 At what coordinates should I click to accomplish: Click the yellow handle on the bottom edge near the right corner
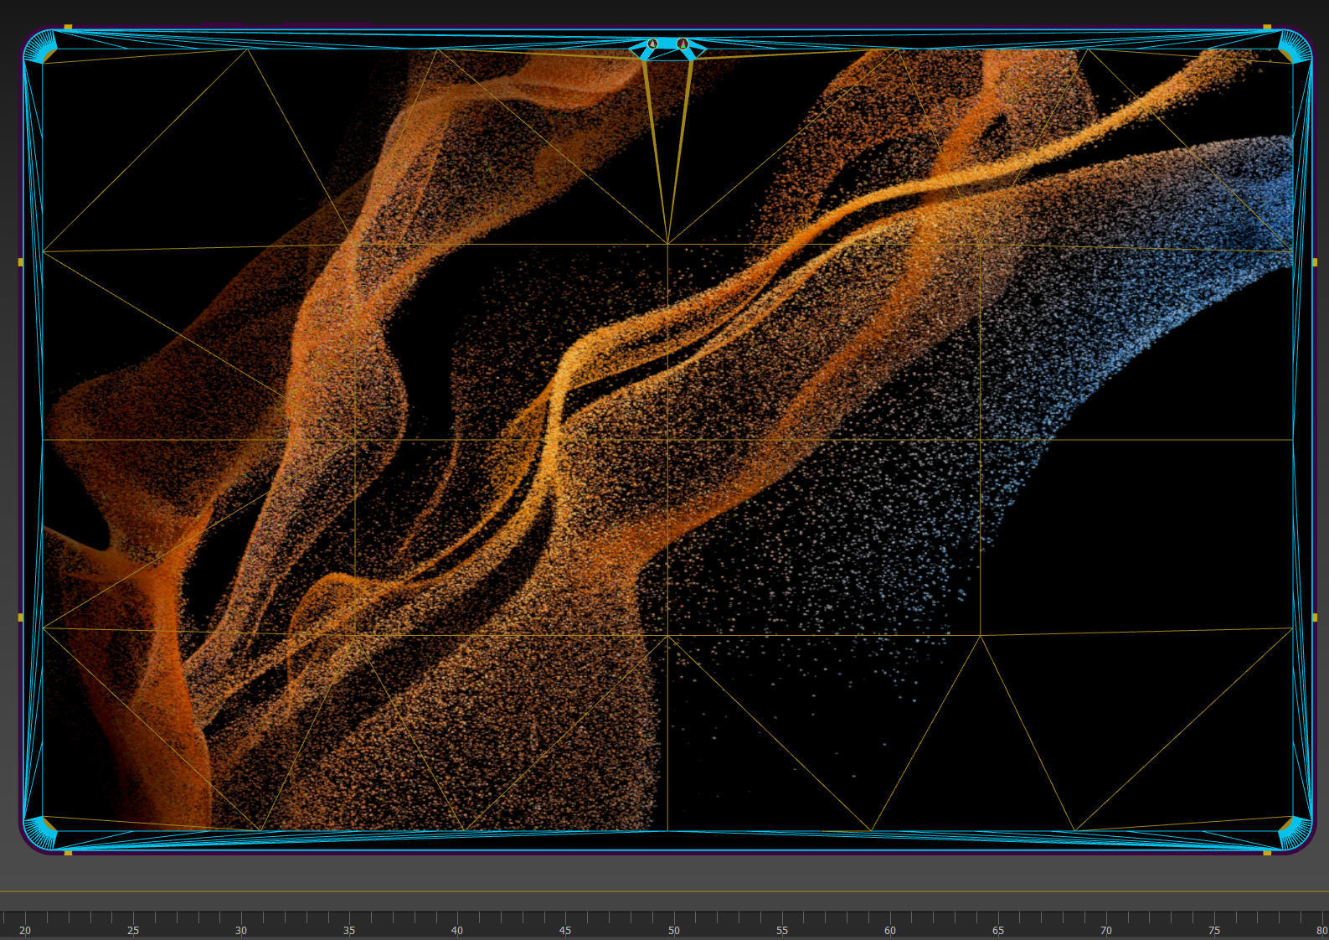(1267, 852)
